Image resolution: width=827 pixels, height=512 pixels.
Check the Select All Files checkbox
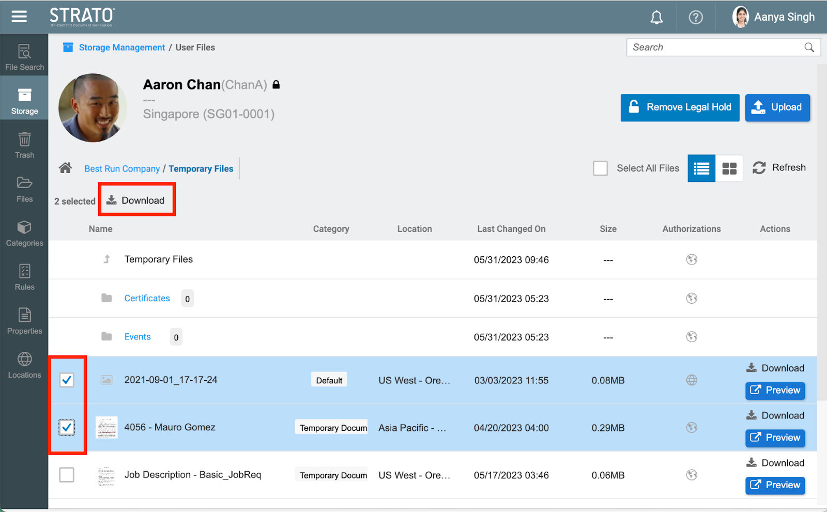[600, 168]
